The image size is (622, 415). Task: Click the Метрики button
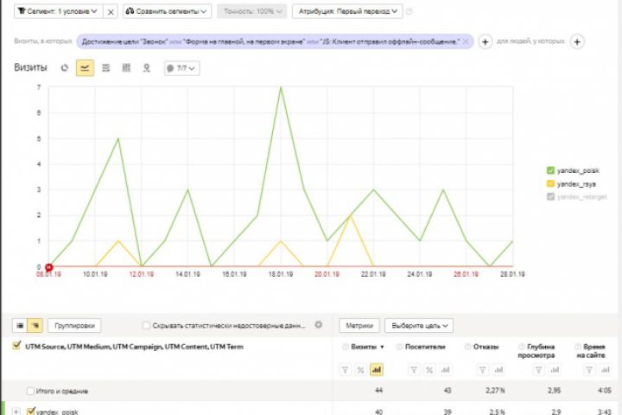click(359, 326)
